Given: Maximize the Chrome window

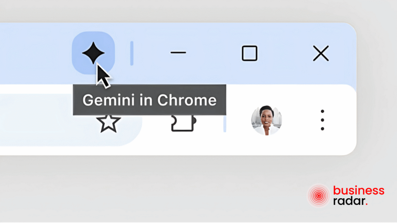Looking at the screenshot, I should click(250, 53).
